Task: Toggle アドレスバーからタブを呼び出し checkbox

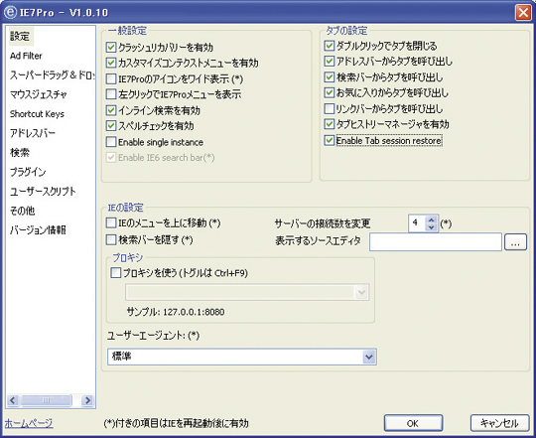Action: pyautogui.click(x=330, y=62)
